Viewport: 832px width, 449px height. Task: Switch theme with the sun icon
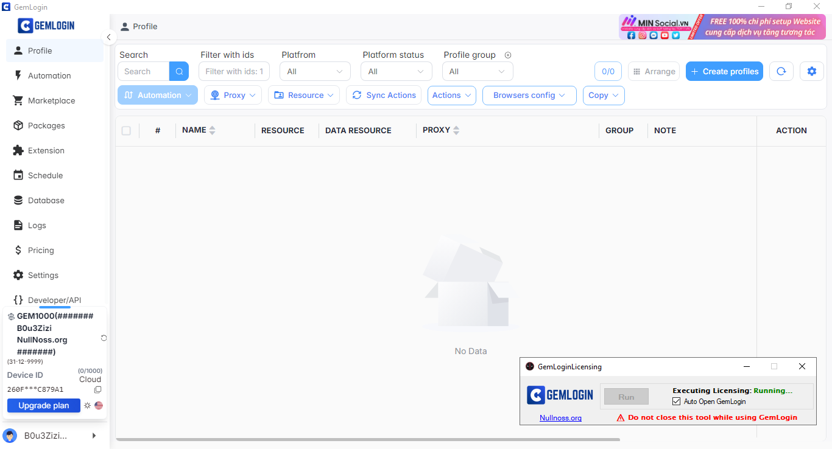click(87, 405)
